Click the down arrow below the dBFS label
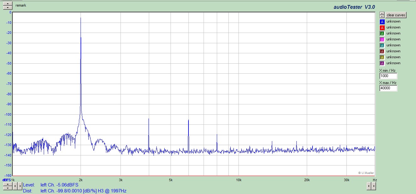The image size is (416, 194). pos(8,188)
